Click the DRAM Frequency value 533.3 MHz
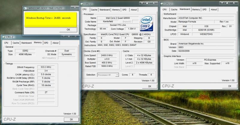240x125 pixels. 46,67
